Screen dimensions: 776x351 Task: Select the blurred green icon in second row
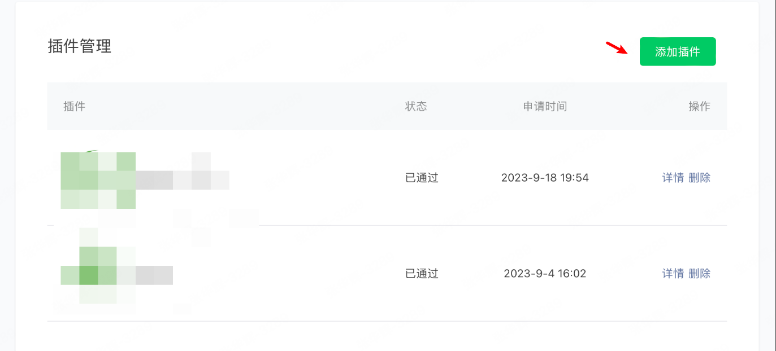click(98, 275)
